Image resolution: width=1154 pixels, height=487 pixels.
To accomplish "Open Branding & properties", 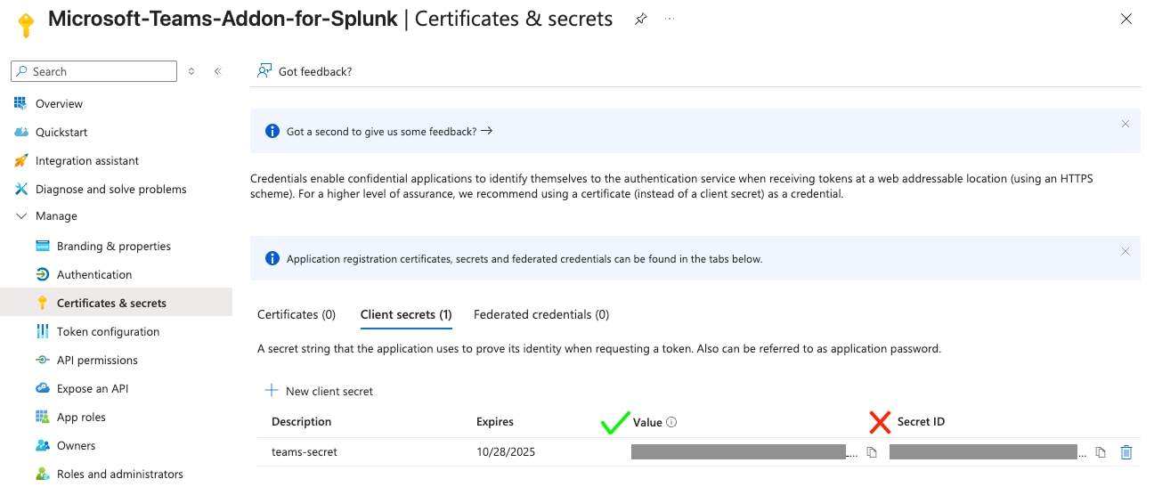I will 114,246.
